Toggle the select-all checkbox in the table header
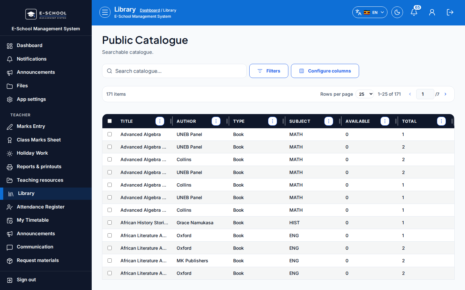This screenshot has width=465, height=290. 110,121
